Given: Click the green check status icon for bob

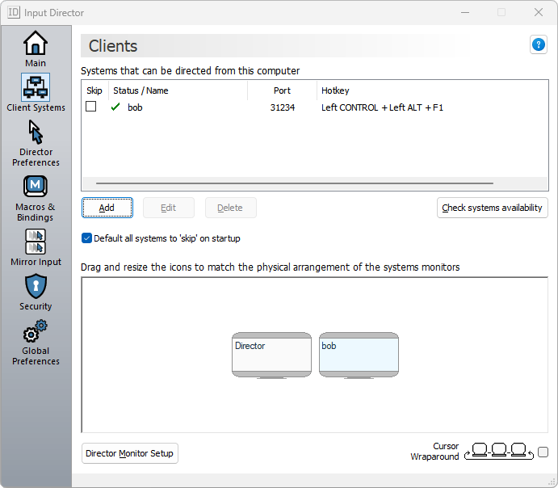Looking at the screenshot, I should [x=115, y=107].
